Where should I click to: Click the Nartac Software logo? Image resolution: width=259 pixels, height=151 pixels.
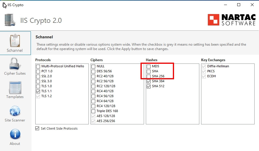tap(232, 20)
